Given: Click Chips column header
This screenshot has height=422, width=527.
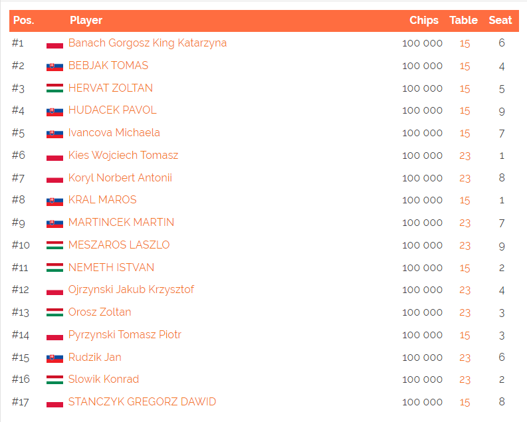Looking at the screenshot, I should point(424,21).
